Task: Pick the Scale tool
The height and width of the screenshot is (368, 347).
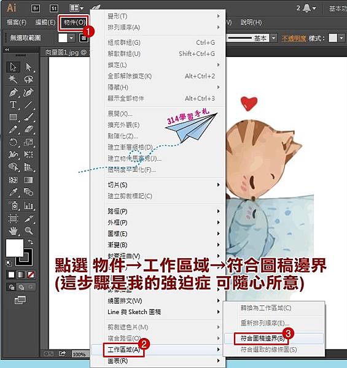Action: pyautogui.click(x=28, y=142)
